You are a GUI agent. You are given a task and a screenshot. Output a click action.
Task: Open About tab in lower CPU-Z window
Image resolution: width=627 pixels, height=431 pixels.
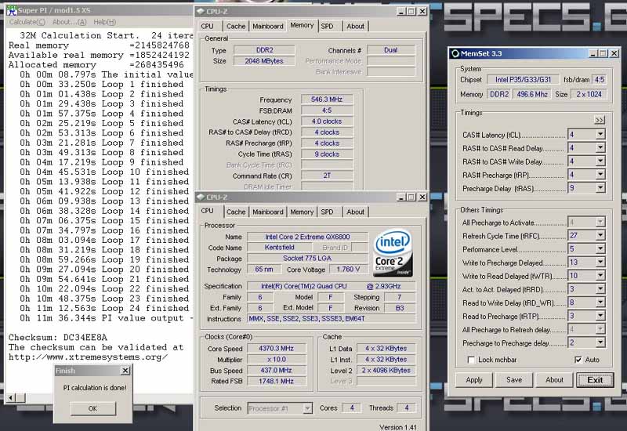pyautogui.click(x=356, y=212)
